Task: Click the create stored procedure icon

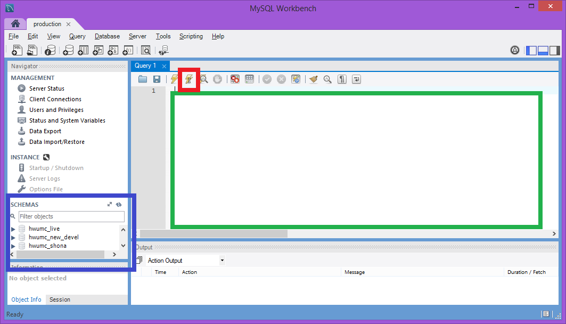Action: [x=113, y=50]
